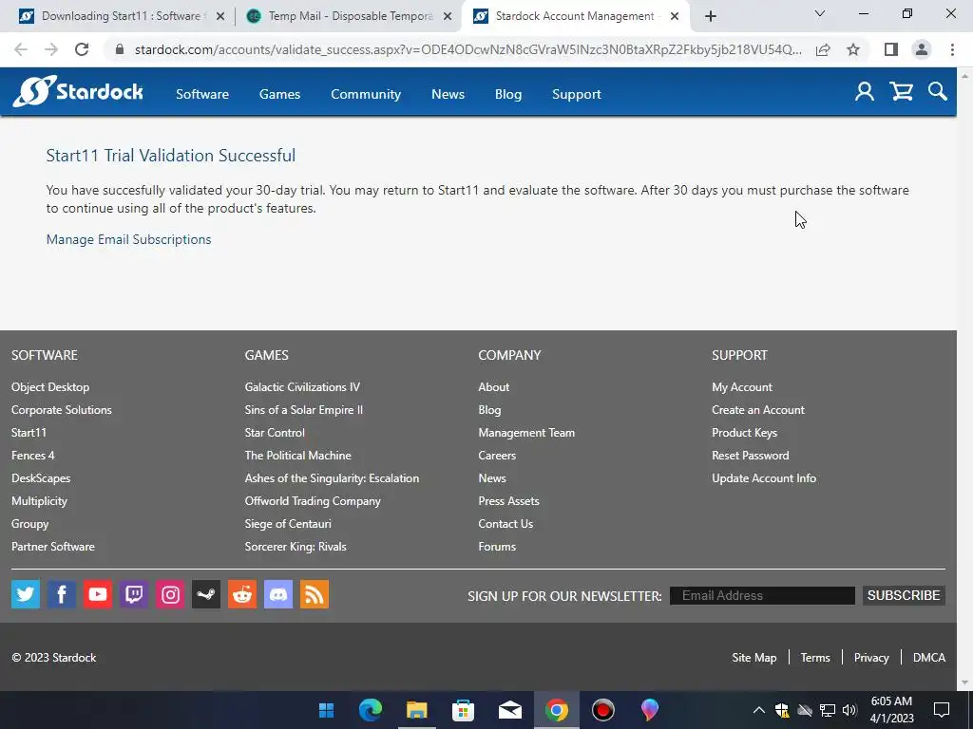The image size is (973, 729).
Task: Show hidden system tray icons chevron
Action: click(758, 710)
